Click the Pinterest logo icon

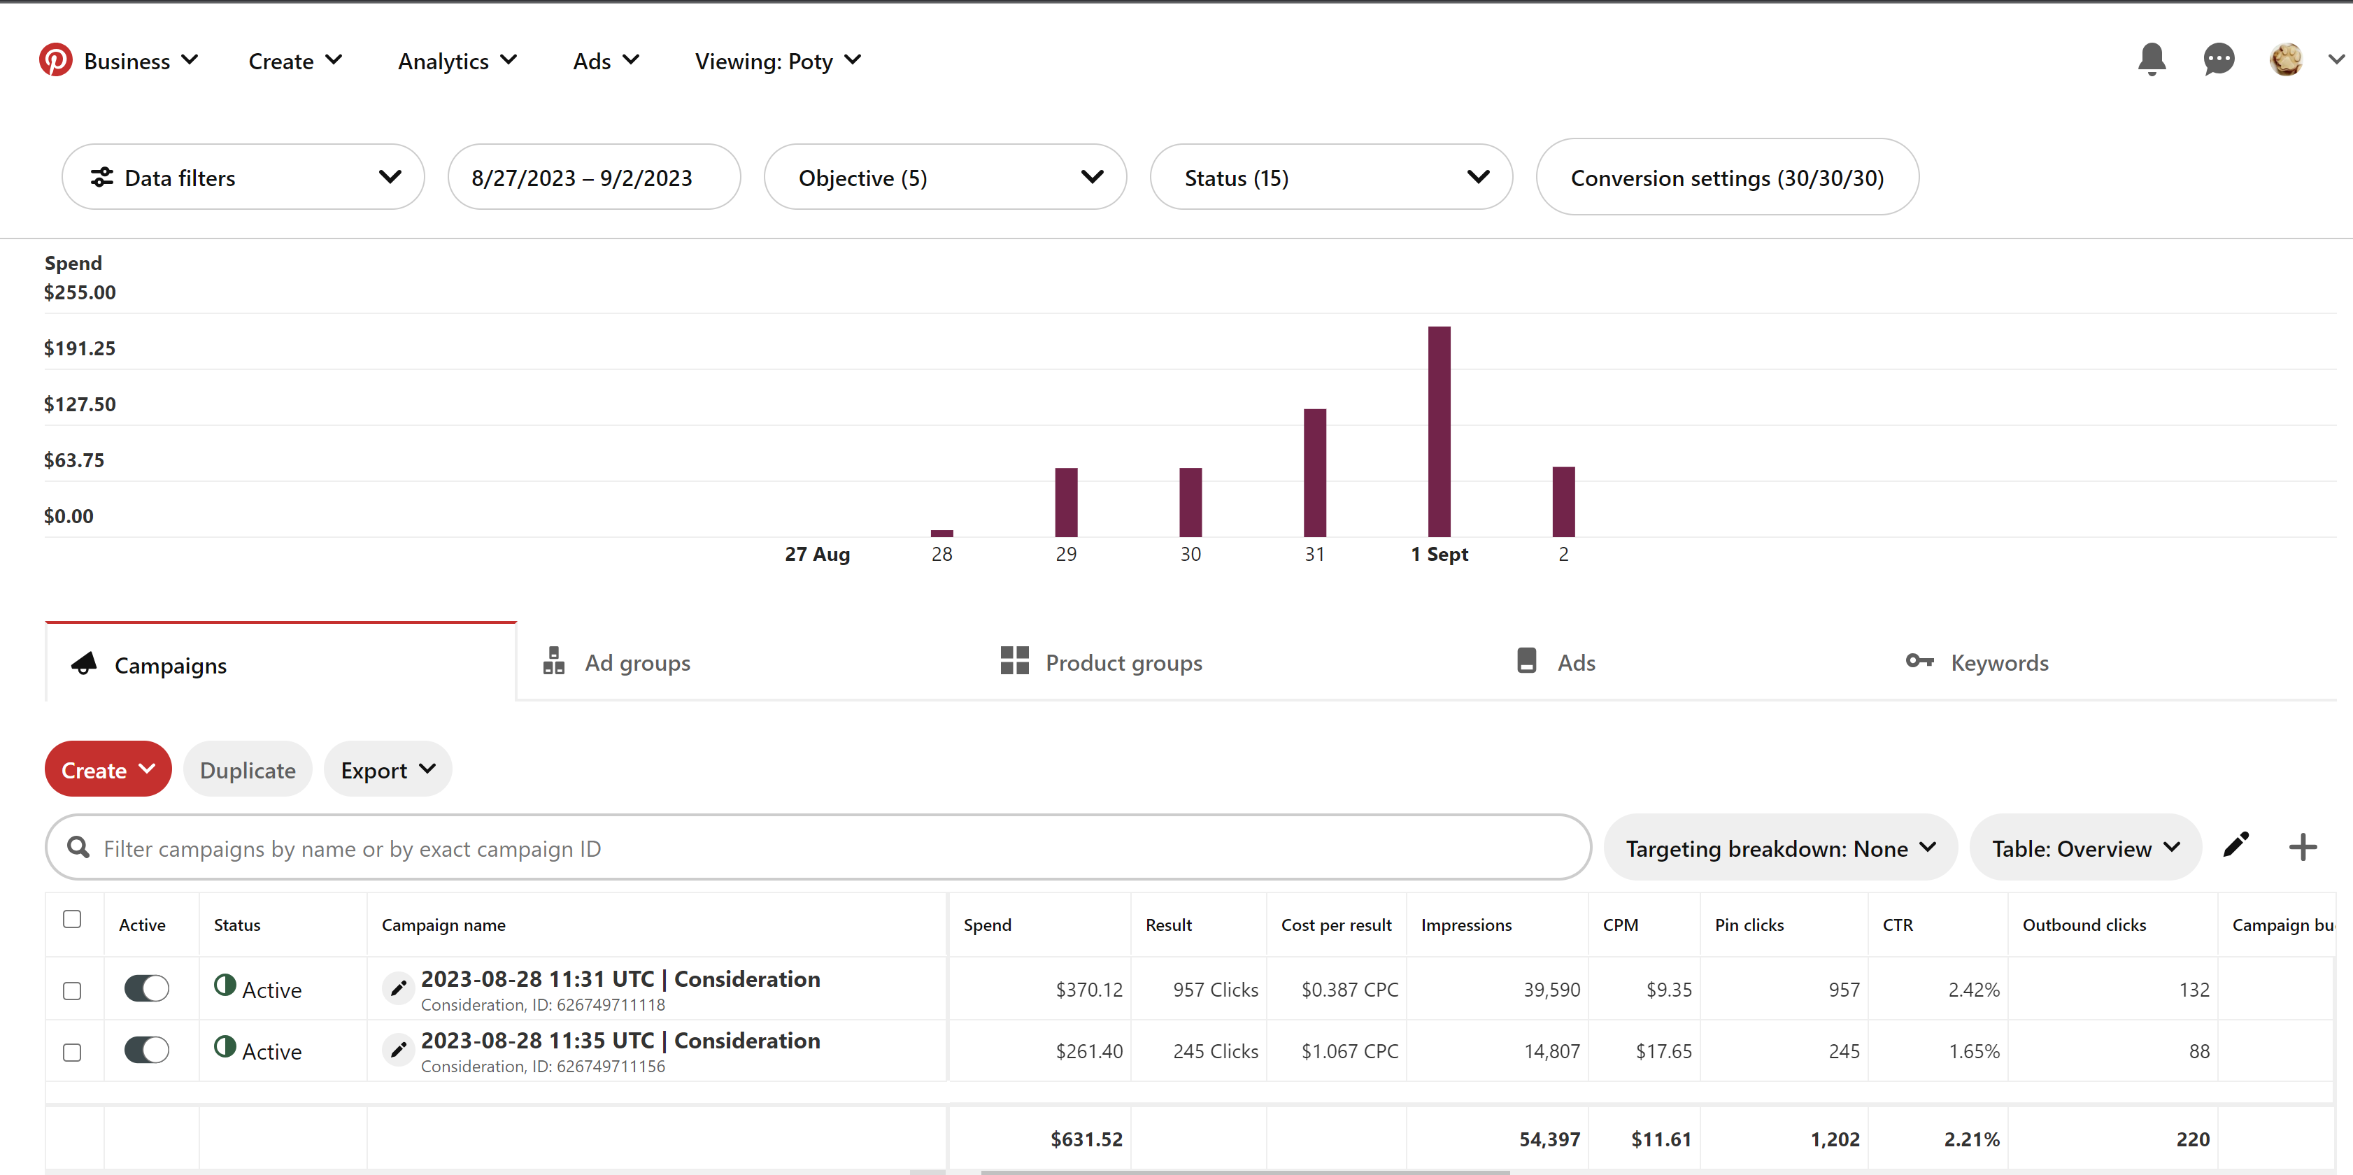coord(55,59)
